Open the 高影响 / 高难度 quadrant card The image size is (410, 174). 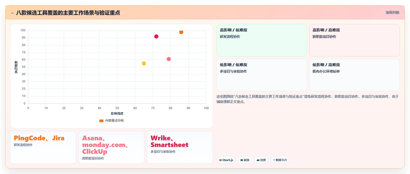(354, 40)
